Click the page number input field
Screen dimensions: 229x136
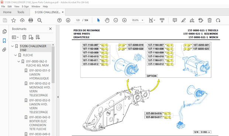tap(78, 20)
